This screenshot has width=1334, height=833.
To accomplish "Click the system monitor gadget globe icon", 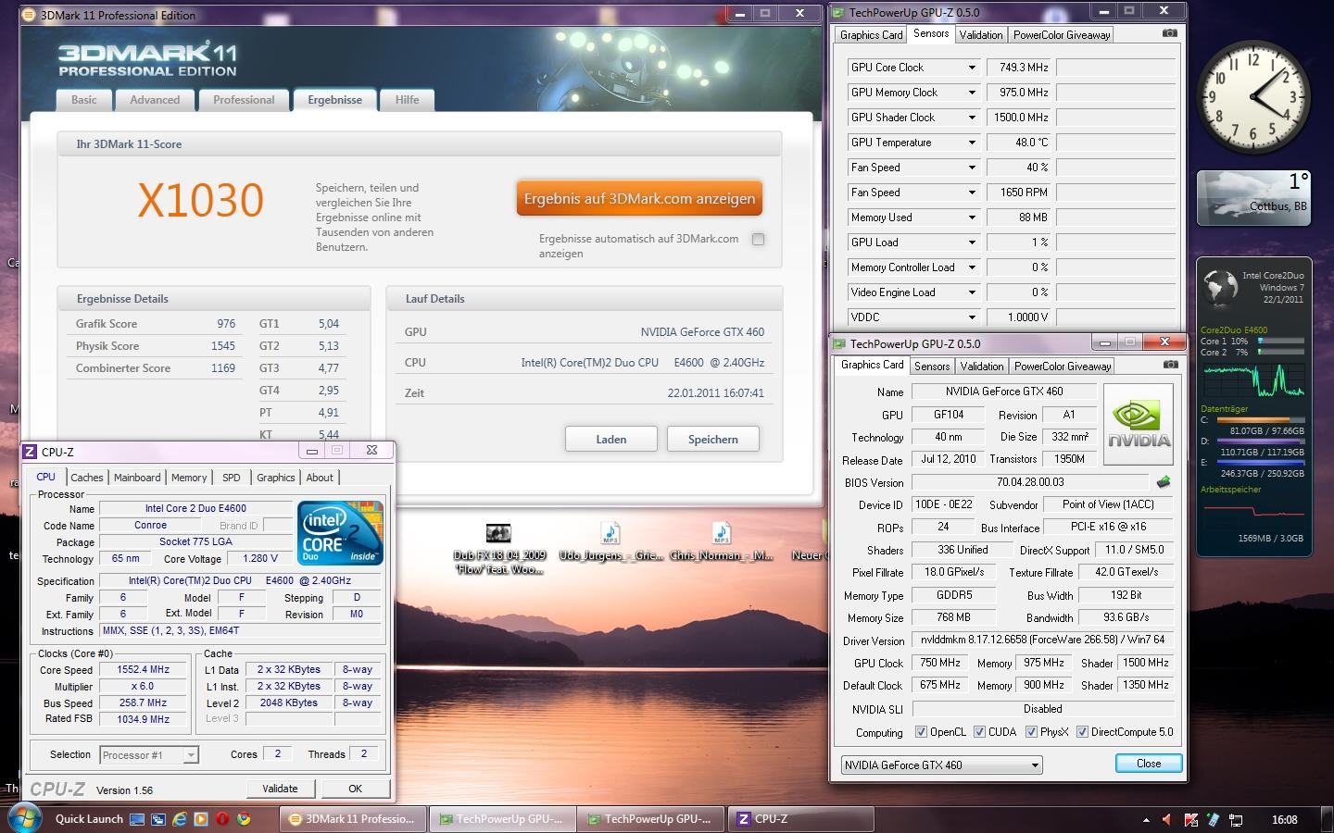I will (1220, 288).
